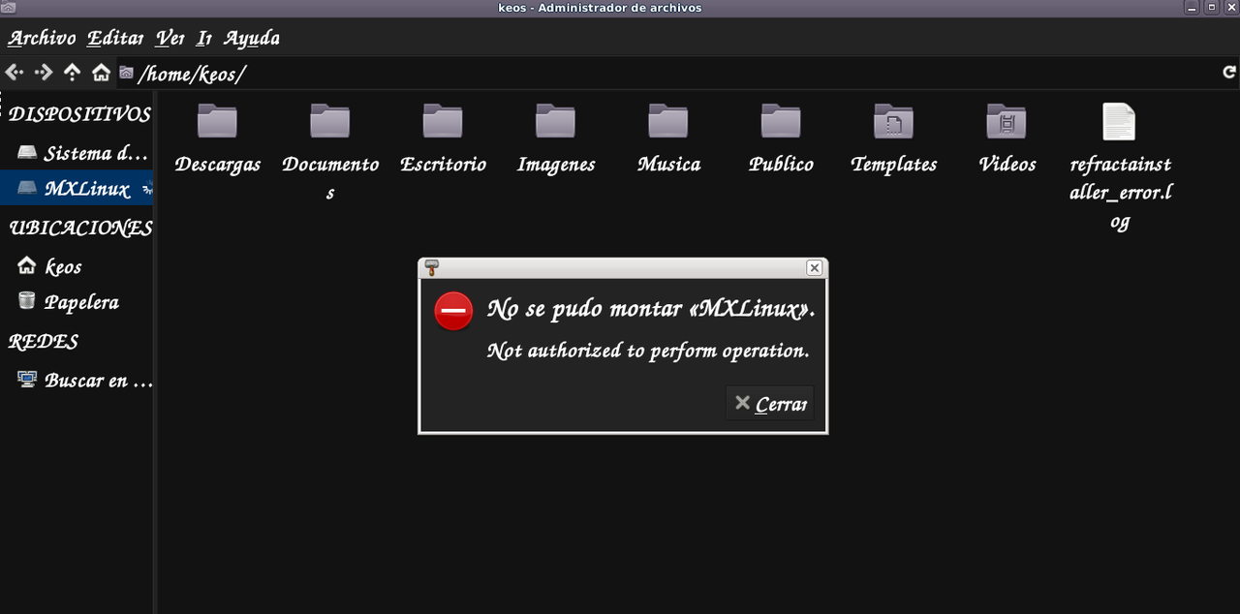Viewport: 1240px width, 614px height.
Task: Go back with the left arrow icon
Action: [14, 73]
